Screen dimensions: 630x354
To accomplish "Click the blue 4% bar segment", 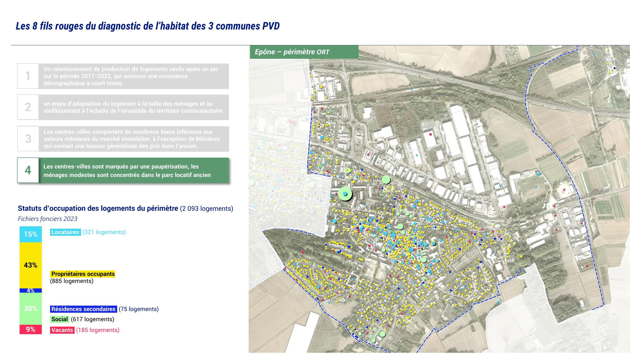I will click(31, 291).
